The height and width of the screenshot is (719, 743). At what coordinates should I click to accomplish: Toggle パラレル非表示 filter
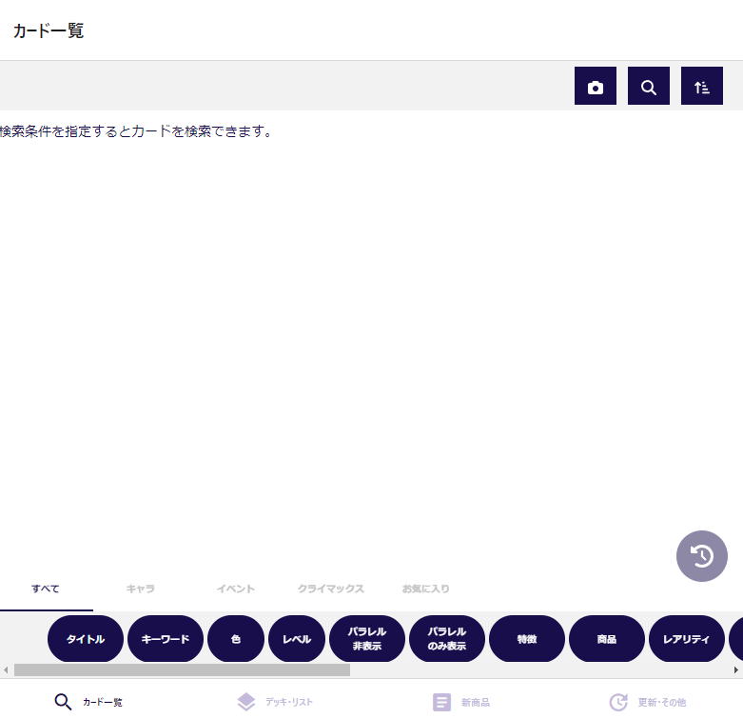(x=367, y=639)
